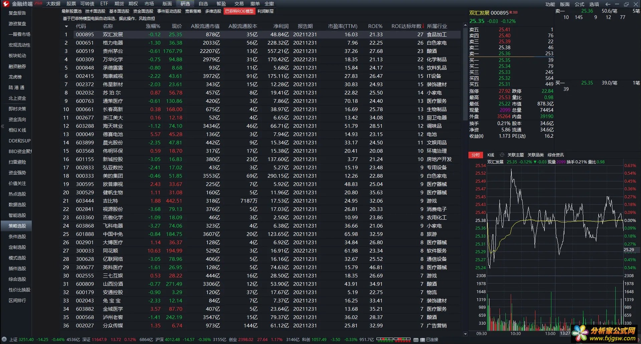This screenshot has height=344, width=641.
Task: Click the table scrollbar up arrow
Action: click(465, 25)
